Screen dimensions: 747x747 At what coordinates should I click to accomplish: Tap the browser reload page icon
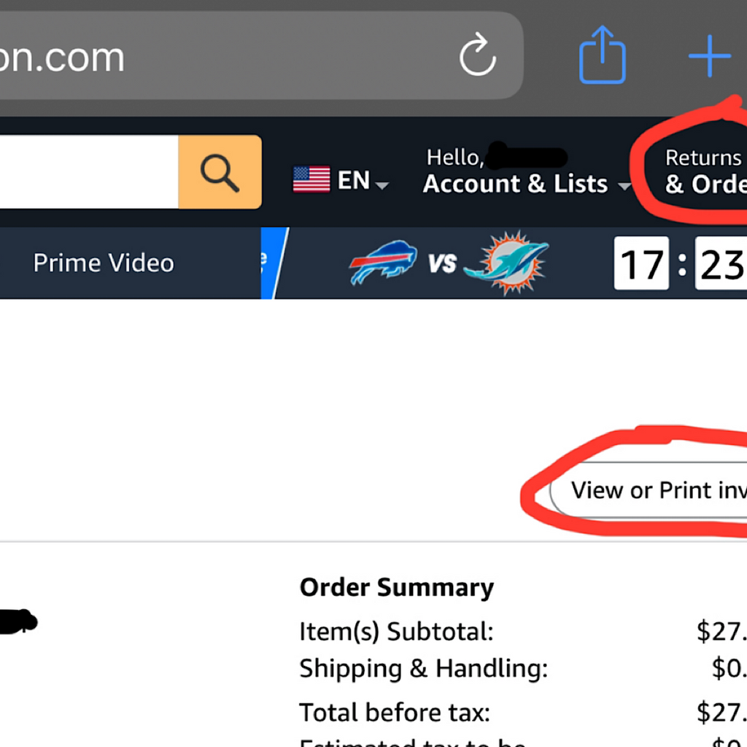(477, 55)
